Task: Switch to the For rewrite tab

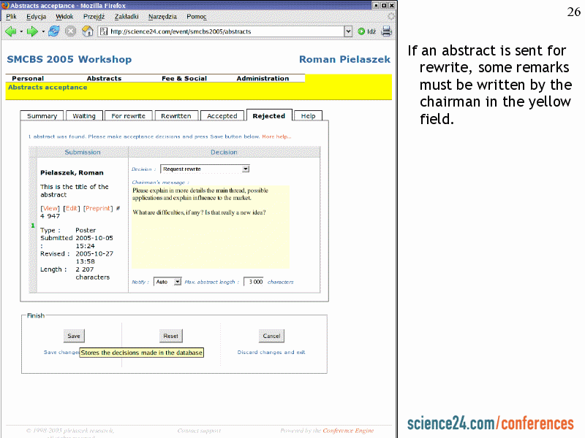Action: pyautogui.click(x=128, y=116)
